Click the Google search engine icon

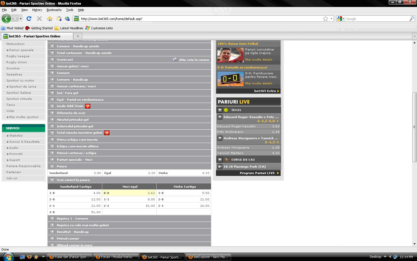point(340,19)
